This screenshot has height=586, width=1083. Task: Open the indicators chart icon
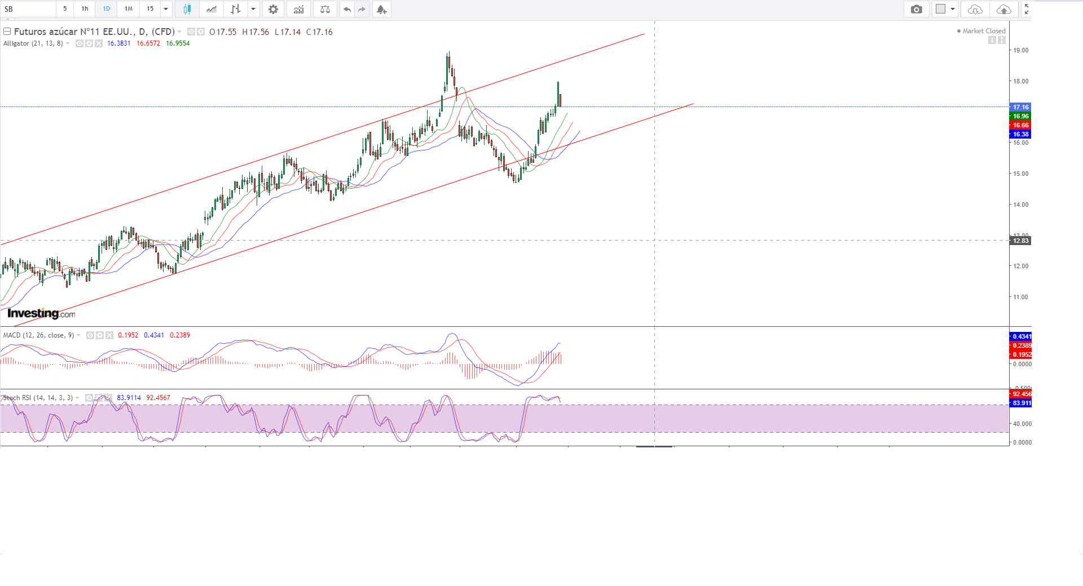tap(298, 9)
